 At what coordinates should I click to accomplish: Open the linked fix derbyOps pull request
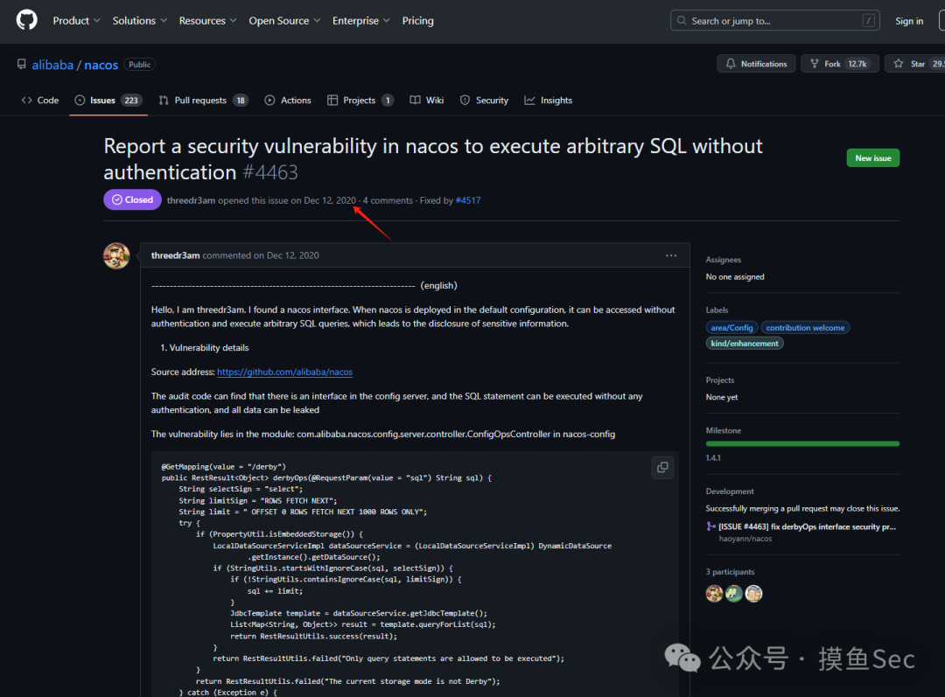(807, 526)
